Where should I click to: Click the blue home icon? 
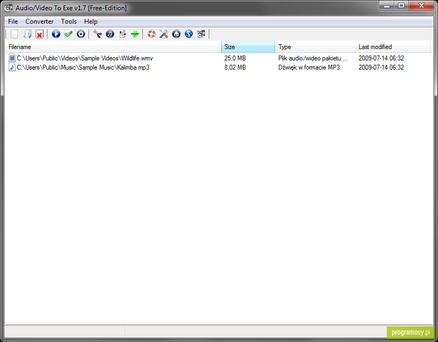[x=176, y=34]
